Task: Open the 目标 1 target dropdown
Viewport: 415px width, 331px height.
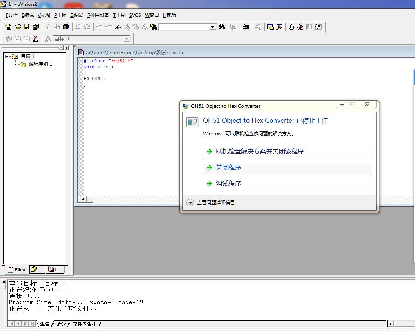Action: [127, 39]
